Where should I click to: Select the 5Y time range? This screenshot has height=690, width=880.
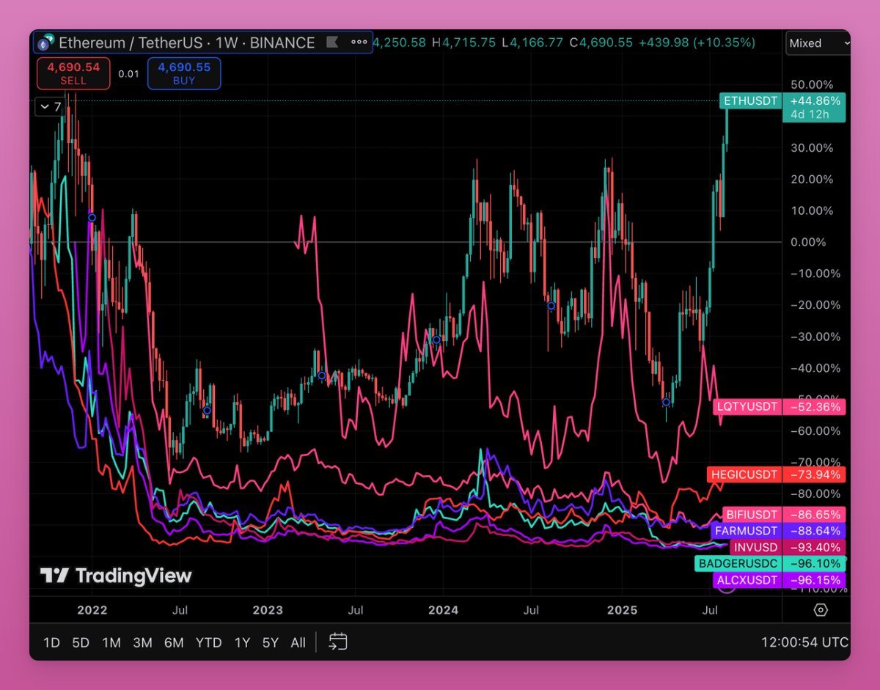pos(271,642)
